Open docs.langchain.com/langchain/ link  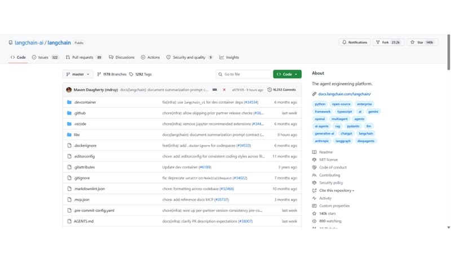pyautogui.click(x=344, y=94)
